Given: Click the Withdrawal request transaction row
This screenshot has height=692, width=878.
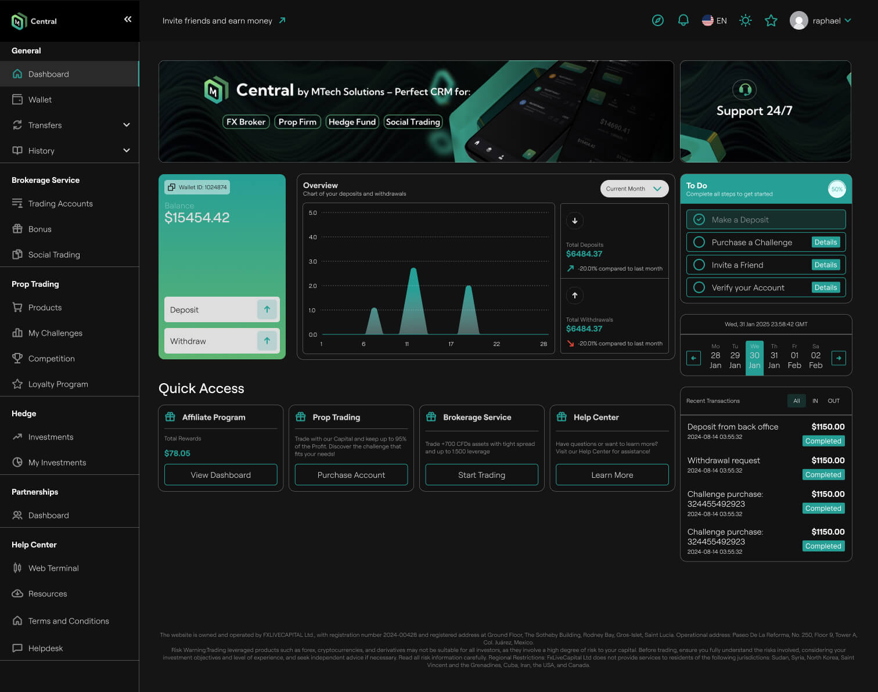Looking at the screenshot, I should click(766, 467).
